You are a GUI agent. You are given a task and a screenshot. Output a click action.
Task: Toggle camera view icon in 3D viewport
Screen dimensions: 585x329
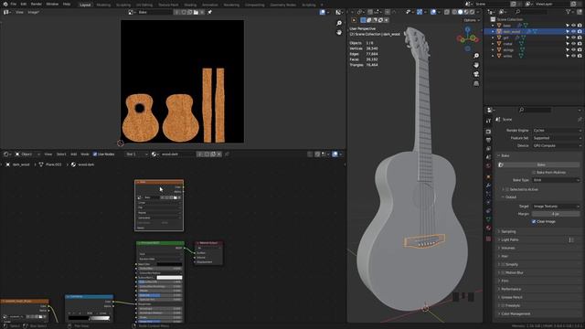tap(476, 74)
